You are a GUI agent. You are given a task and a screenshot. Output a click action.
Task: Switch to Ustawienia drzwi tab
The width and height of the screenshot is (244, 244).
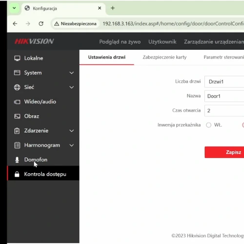(x=107, y=57)
